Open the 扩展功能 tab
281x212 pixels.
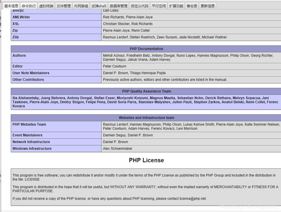tap(176, 6)
